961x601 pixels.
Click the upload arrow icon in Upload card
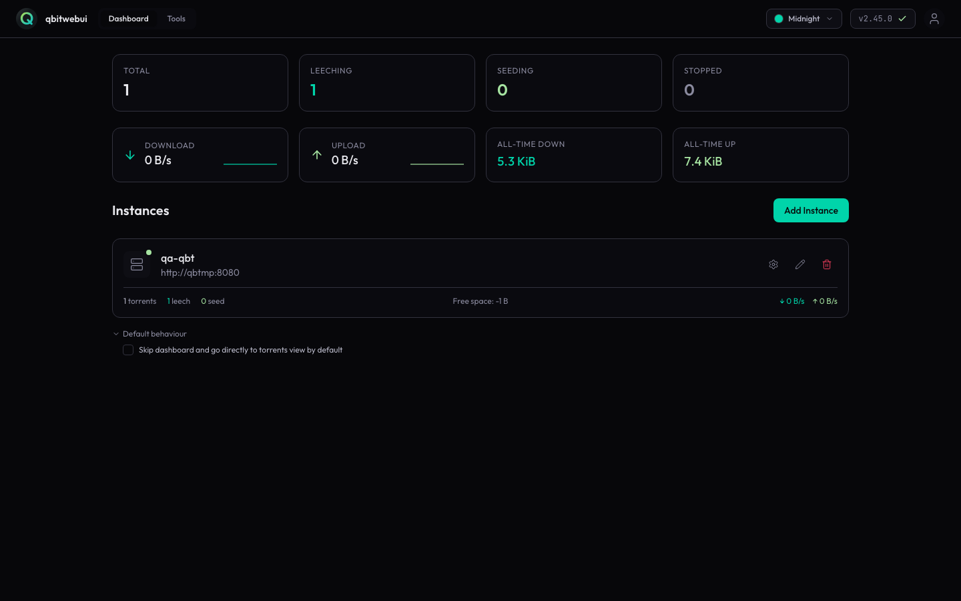point(317,155)
